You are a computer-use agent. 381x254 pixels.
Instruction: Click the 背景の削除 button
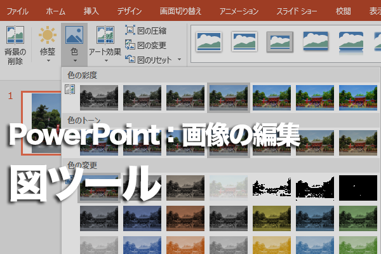point(15,45)
